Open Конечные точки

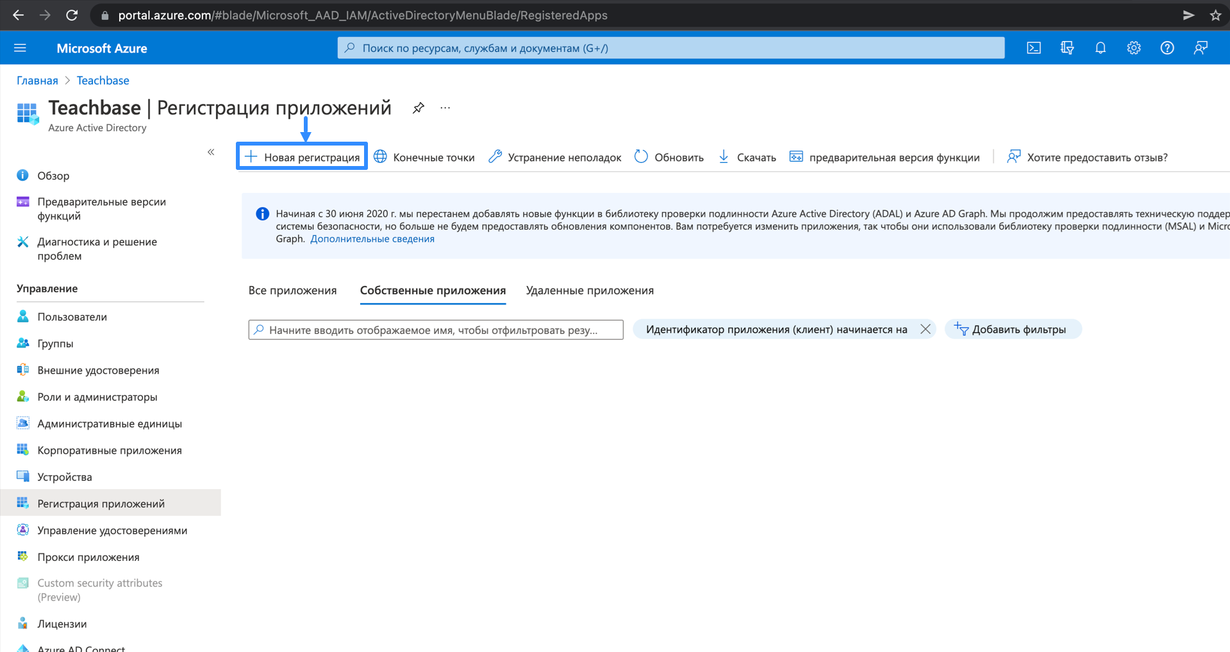click(x=424, y=157)
